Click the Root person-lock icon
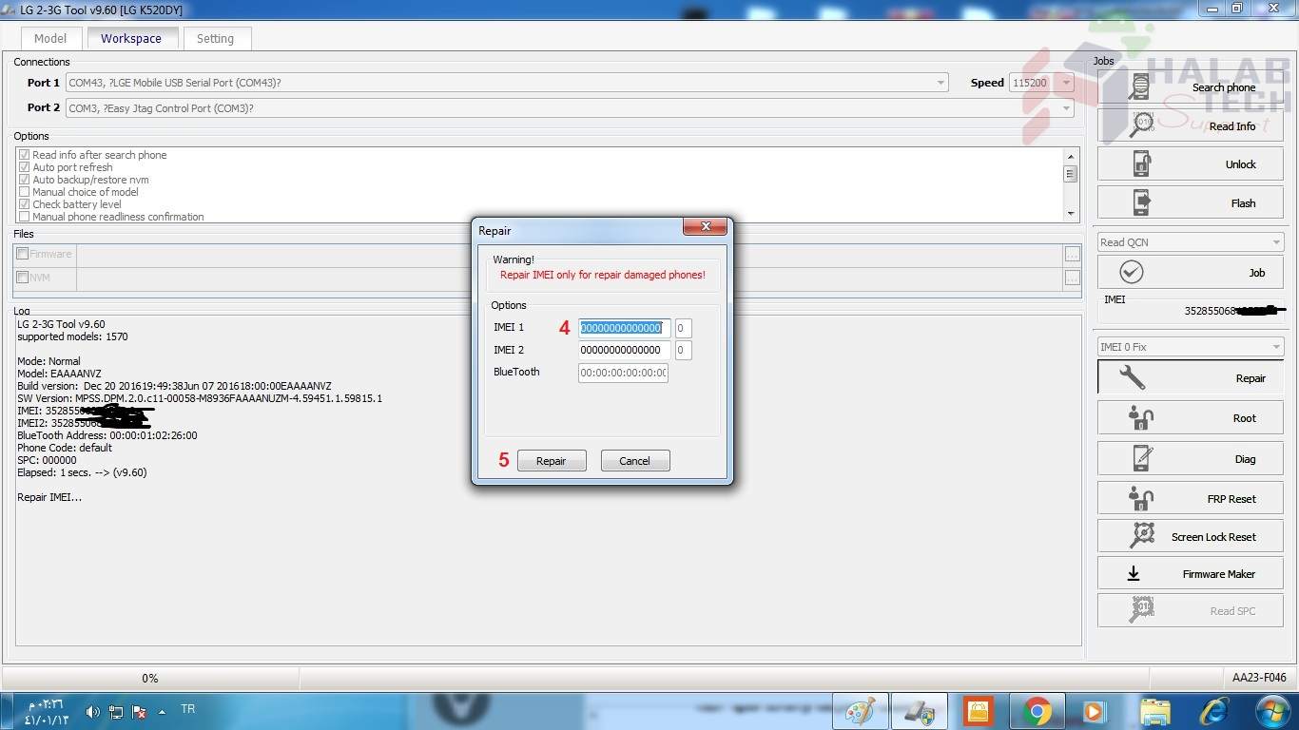The height and width of the screenshot is (730, 1299). pos(1140,417)
